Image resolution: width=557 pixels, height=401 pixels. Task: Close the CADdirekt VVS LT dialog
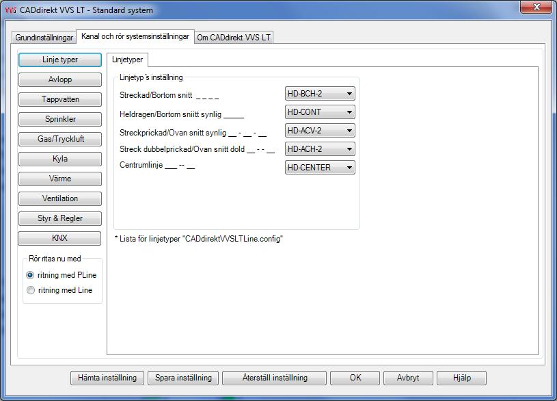click(536, 7)
